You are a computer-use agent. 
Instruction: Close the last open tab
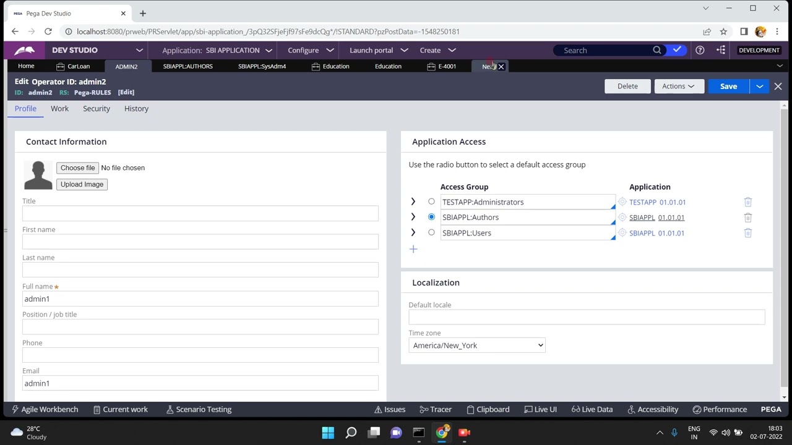click(501, 66)
